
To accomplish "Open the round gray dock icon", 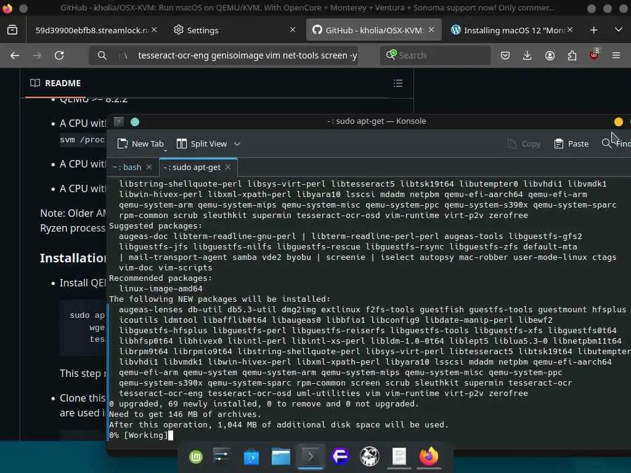I will (370, 456).
